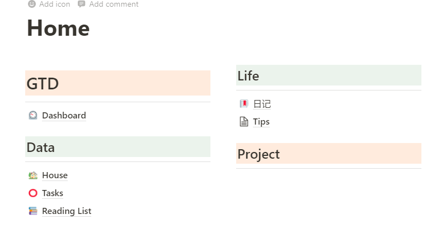Open the Dashboard page link

coord(64,115)
